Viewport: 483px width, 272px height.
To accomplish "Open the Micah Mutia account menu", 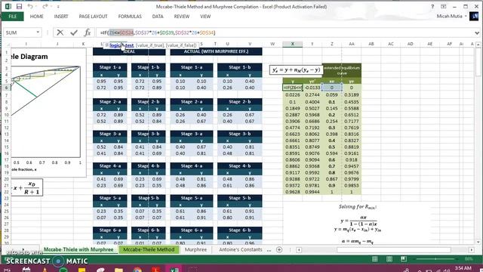I will click(451, 16).
